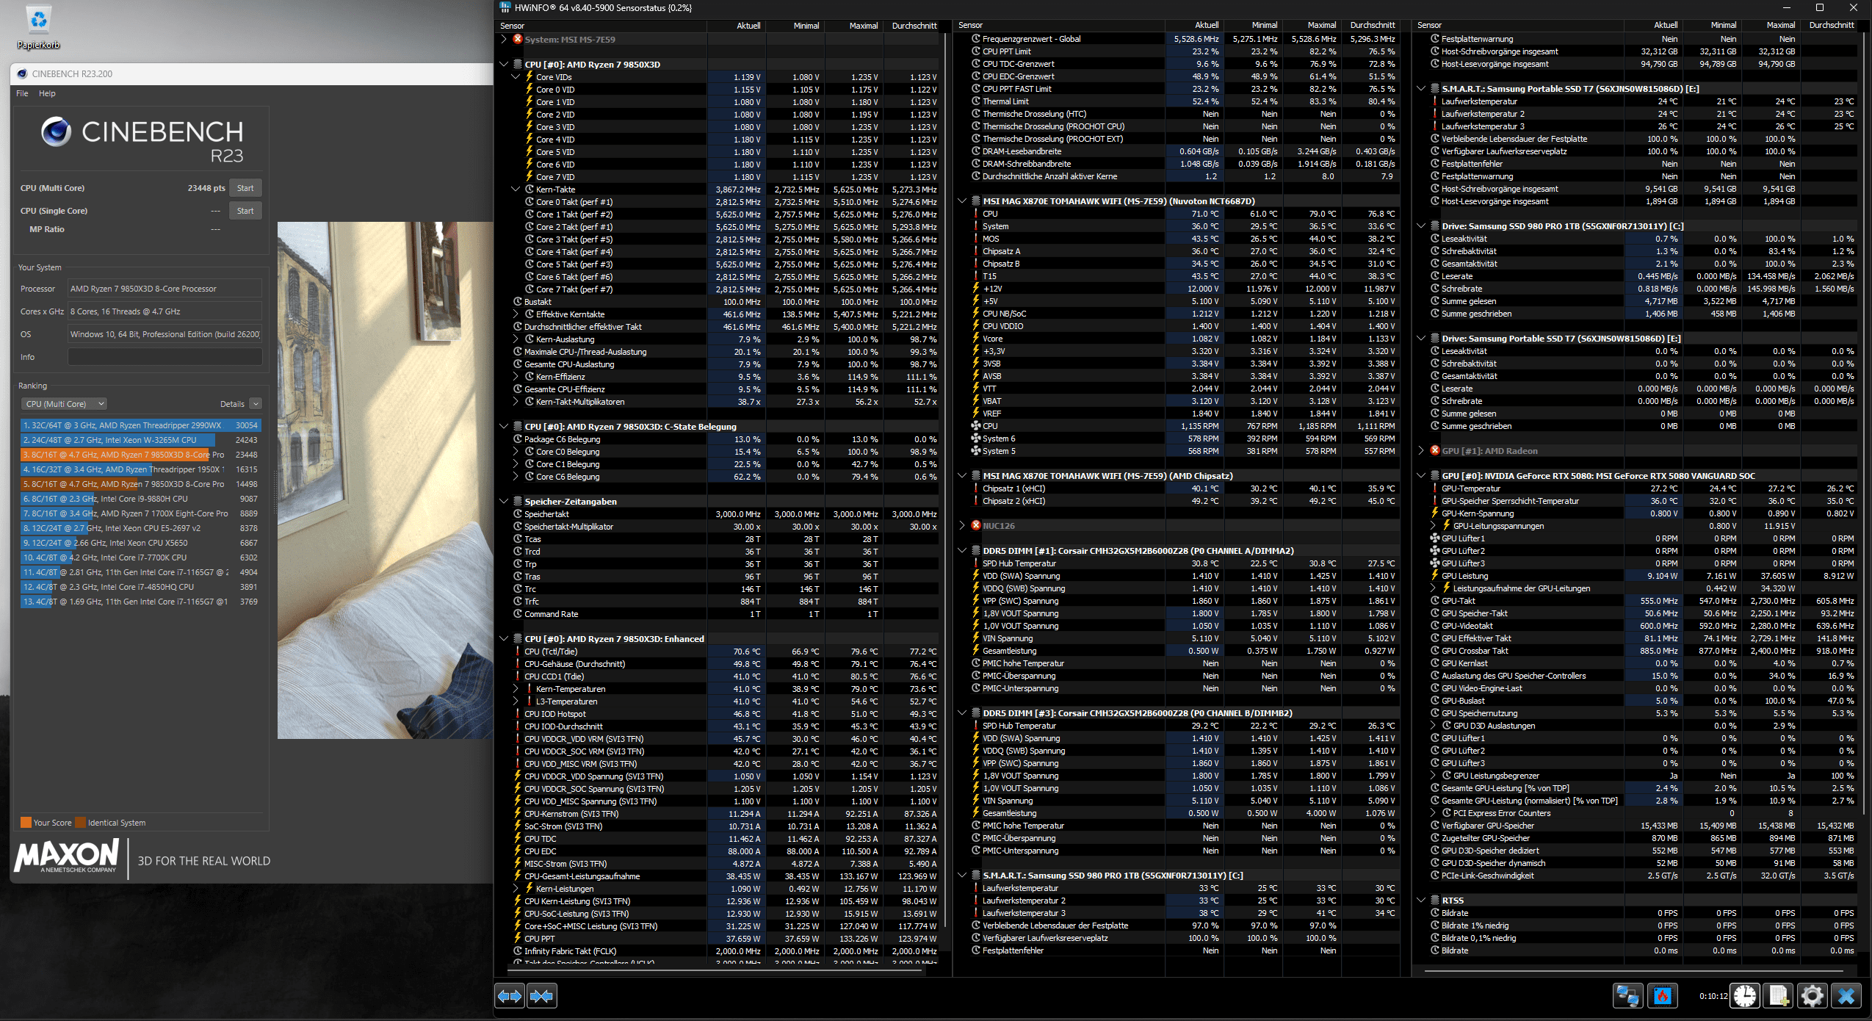The image size is (1872, 1021).
Task: Click the blue X close sensors icon
Action: tap(1846, 996)
